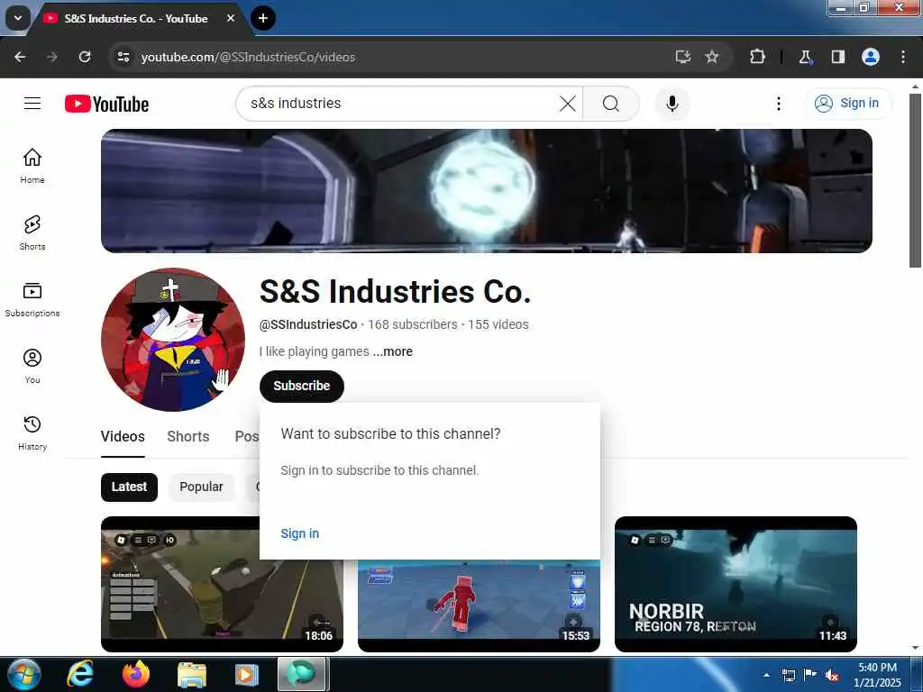This screenshot has height=692, width=923.
Task: Open the Chrome three-dot menu
Action: (x=903, y=57)
